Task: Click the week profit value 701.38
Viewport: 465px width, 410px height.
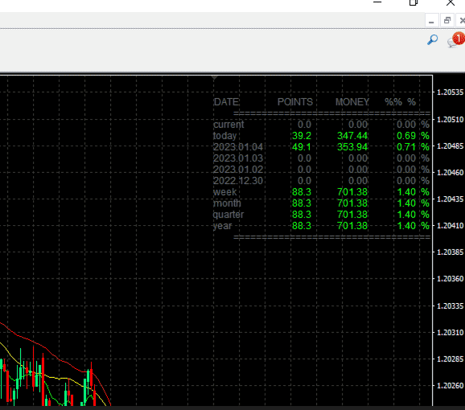Action: click(352, 192)
